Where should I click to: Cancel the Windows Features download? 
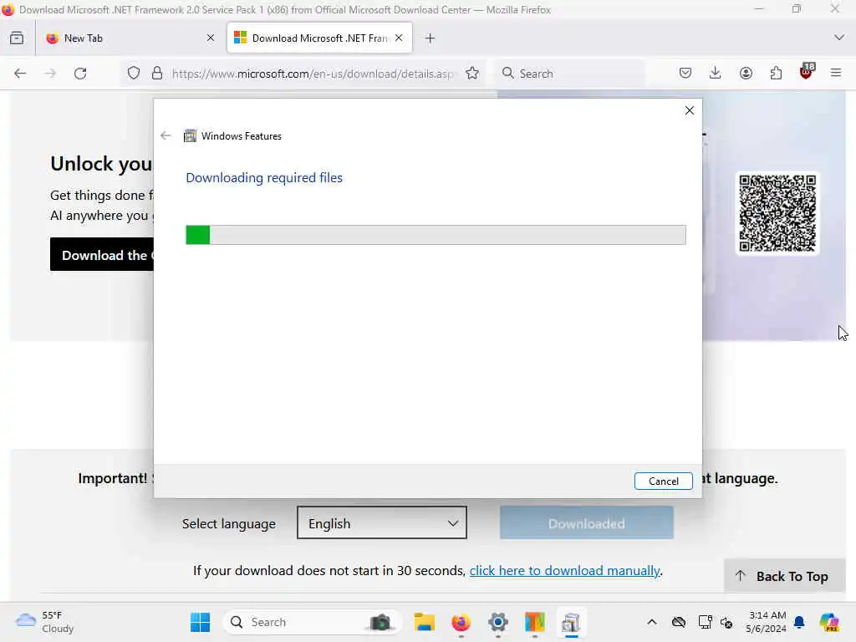pos(663,481)
